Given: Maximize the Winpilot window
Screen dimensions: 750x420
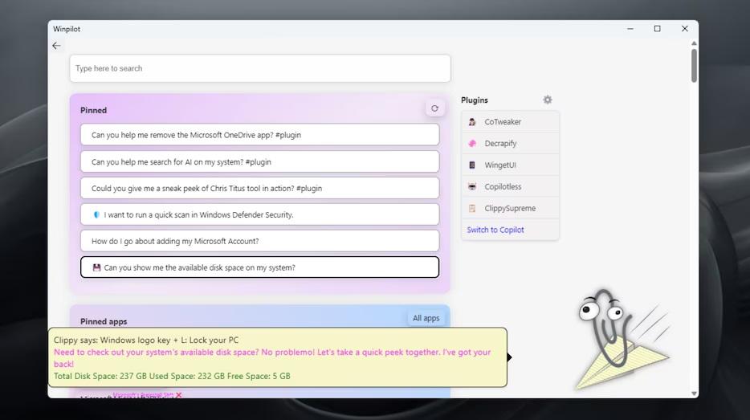Looking at the screenshot, I should 657,29.
